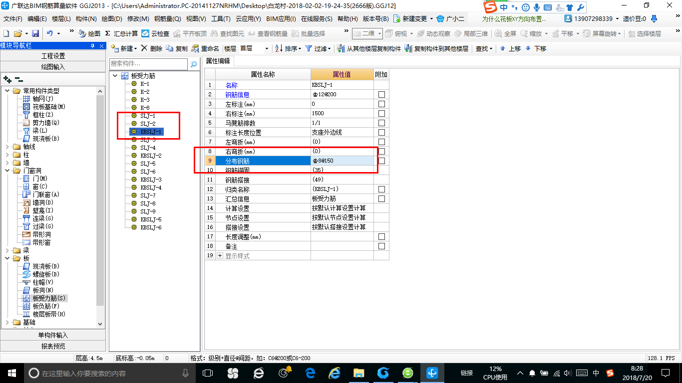Toggle 附加 checkbox for 备注
This screenshot has width=682, height=383.
click(381, 246)
